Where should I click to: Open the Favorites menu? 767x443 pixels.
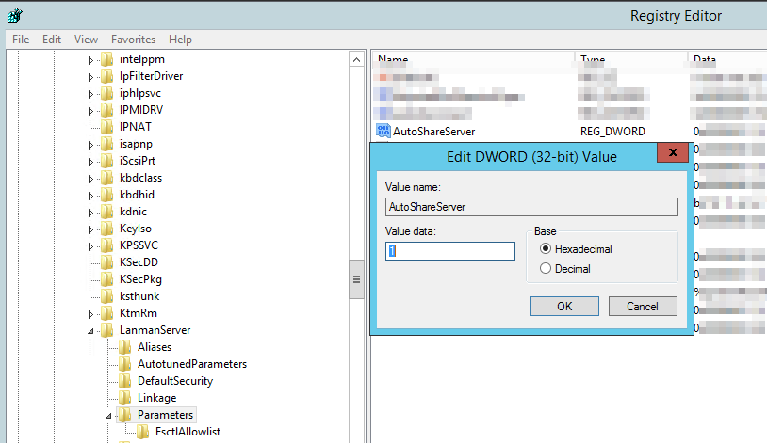click(x=133, y=40)
